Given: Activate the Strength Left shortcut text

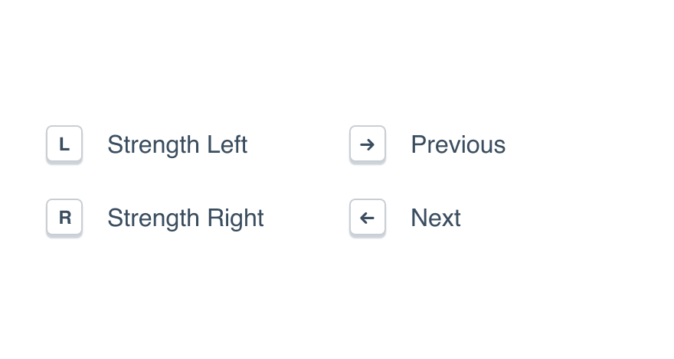Looking at the screenshot, I should (177, 144).
